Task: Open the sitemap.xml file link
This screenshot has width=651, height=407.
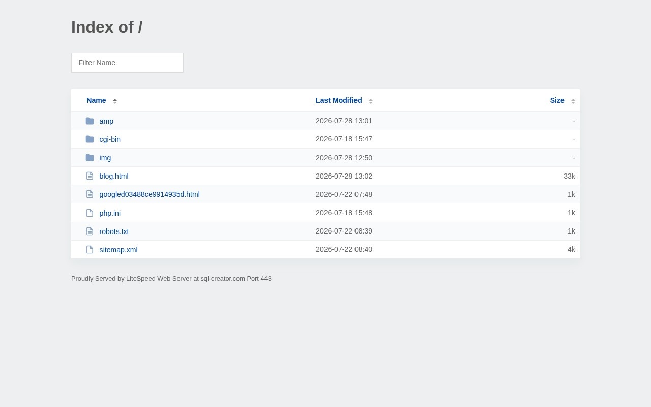Action: (x=119, y=250)
